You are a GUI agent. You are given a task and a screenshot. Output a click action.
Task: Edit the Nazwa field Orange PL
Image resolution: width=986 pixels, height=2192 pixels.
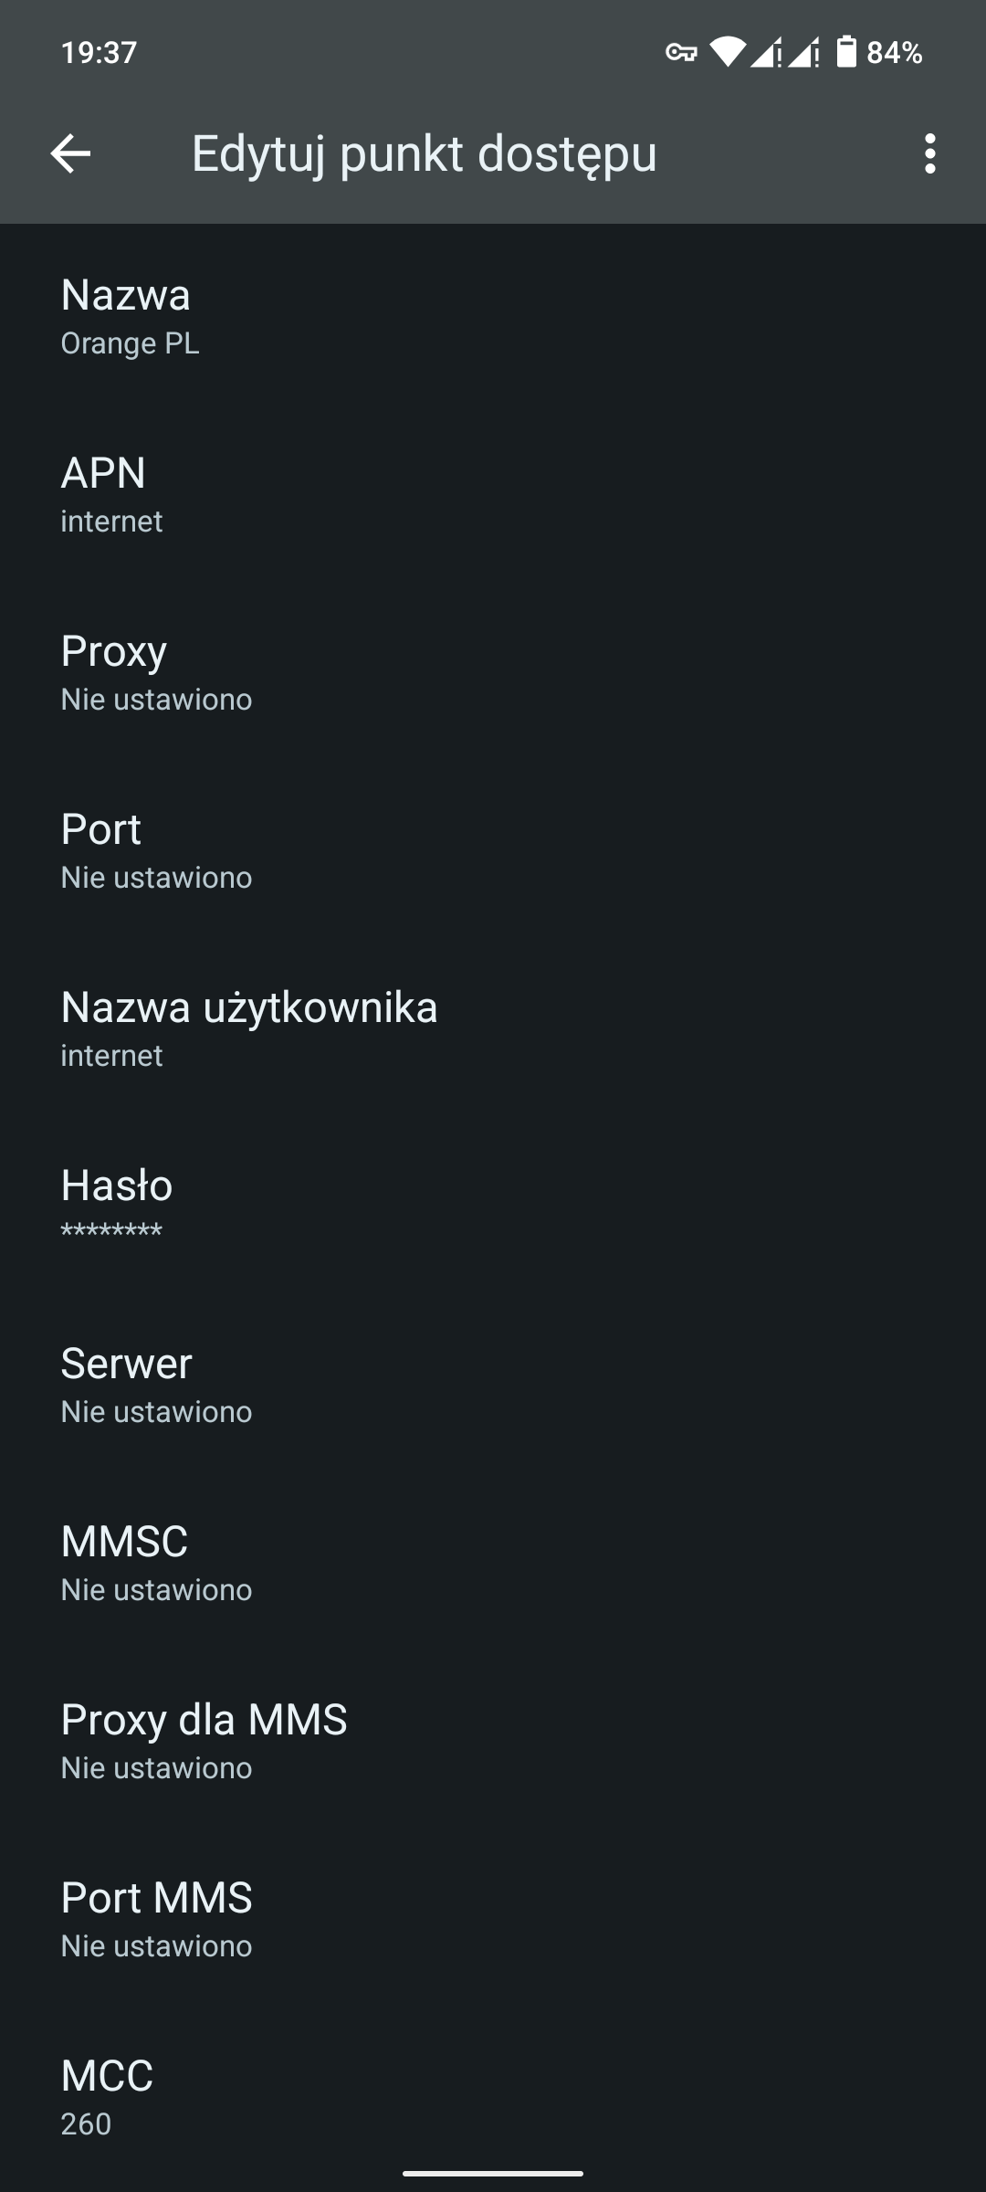click(493, 315)
